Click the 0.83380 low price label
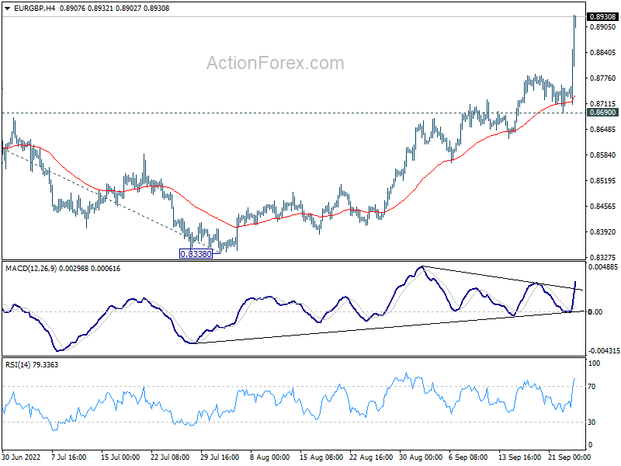This screenshot has height=466, width=621. pyautogui.click(x=196, y=254)
